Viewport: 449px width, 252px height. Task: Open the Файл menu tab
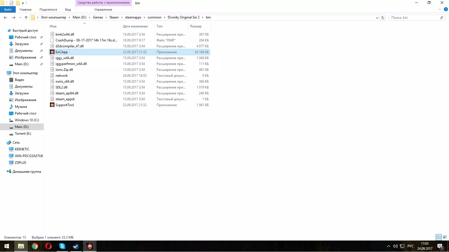click(x=8, y=10)
